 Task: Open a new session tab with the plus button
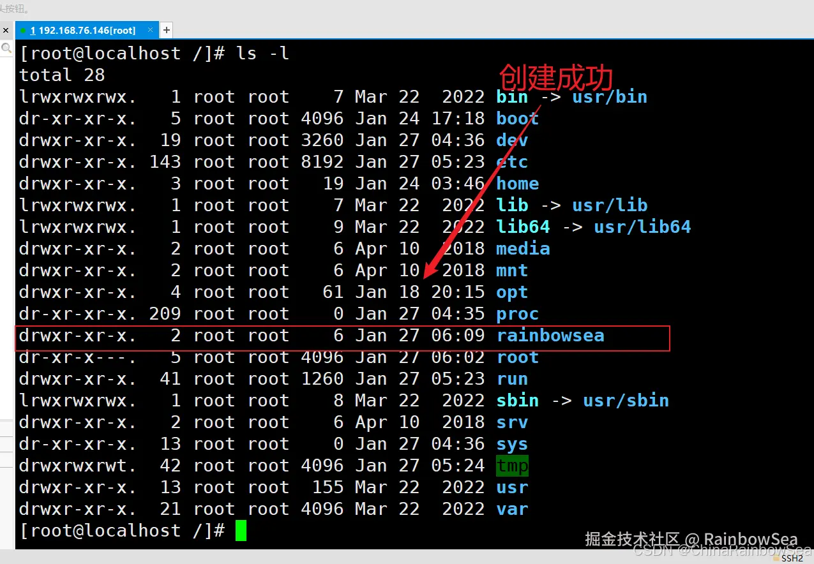tap(166, 30)
